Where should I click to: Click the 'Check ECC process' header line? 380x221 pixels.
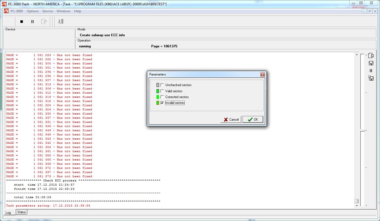(83, 181)
